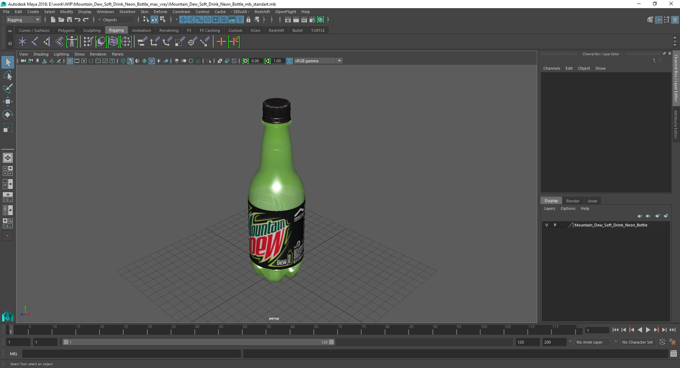Select the arrow Select tool in toolbox
The height and width of the screenshot is (368, 680).
coord(8,63)
